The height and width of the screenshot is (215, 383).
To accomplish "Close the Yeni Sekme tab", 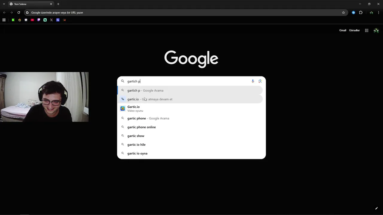I will pos(51,4).
